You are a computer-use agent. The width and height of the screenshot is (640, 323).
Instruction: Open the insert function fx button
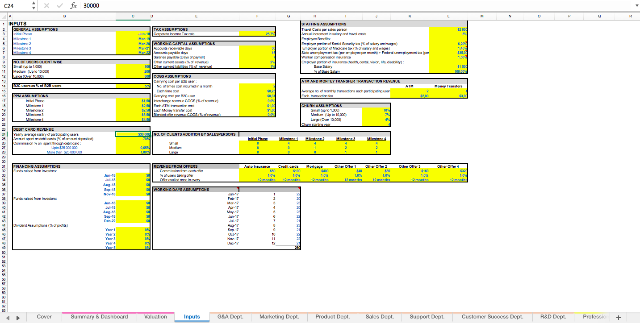pyautogui.click(x=74, y=5)
